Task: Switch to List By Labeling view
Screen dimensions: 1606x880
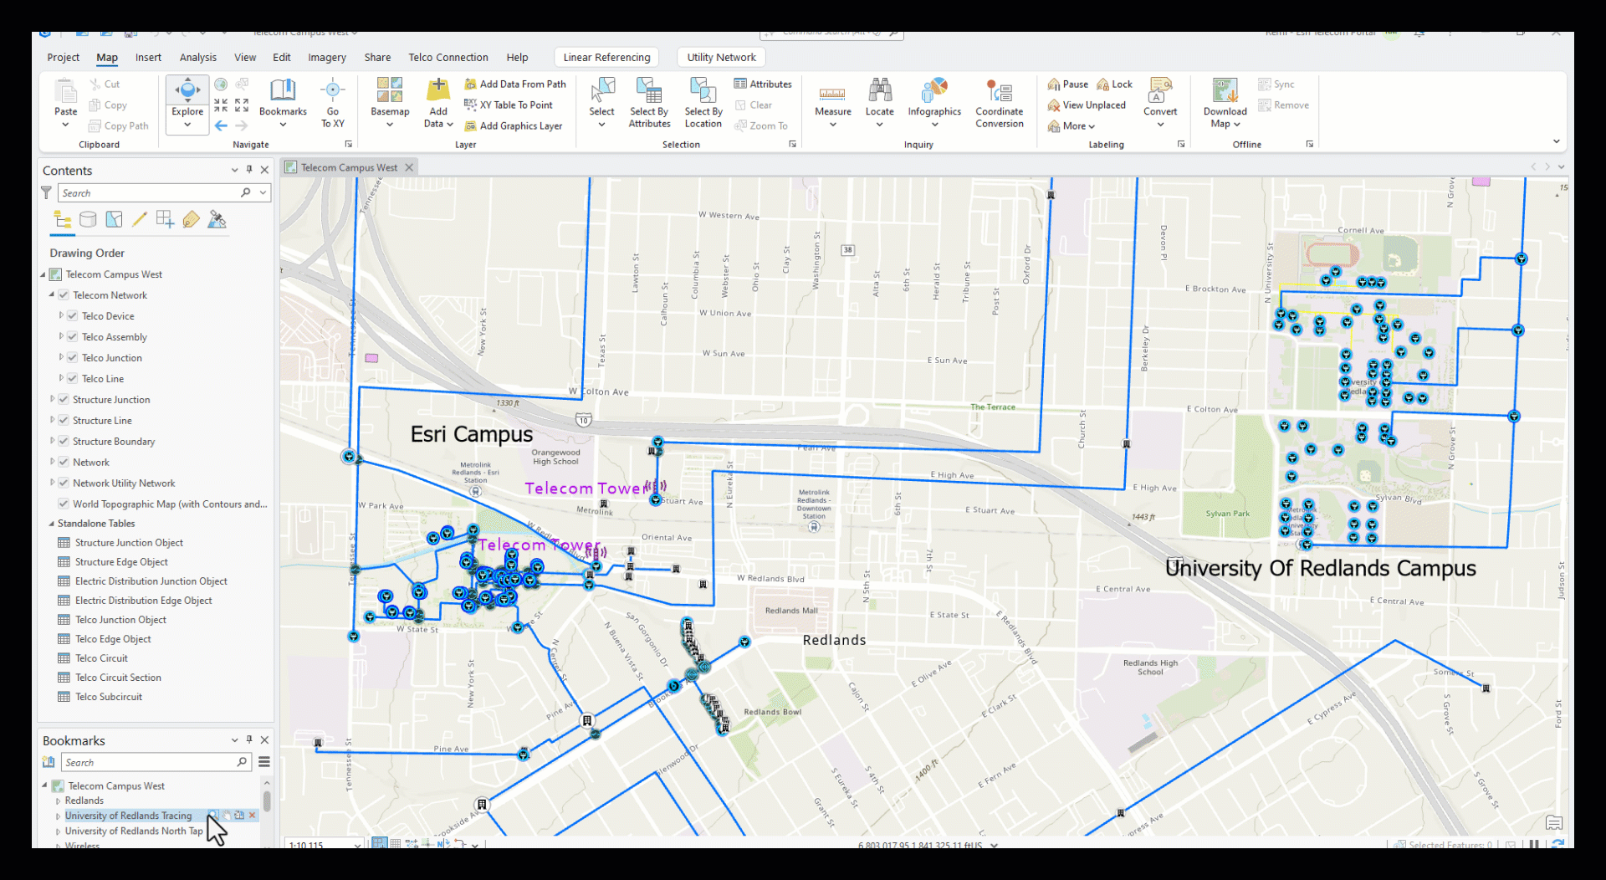Action: pyautogui.click(x=192, y=220)
